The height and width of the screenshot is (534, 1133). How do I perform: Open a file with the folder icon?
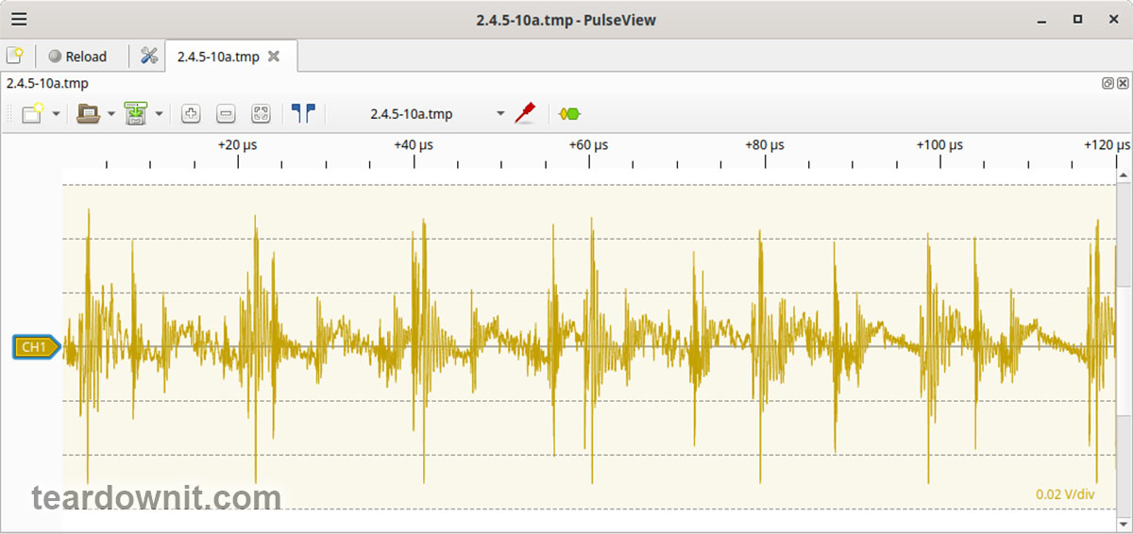point(89,113)
